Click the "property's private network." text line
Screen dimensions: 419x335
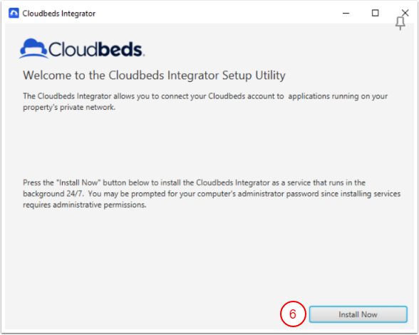(69, 108)
